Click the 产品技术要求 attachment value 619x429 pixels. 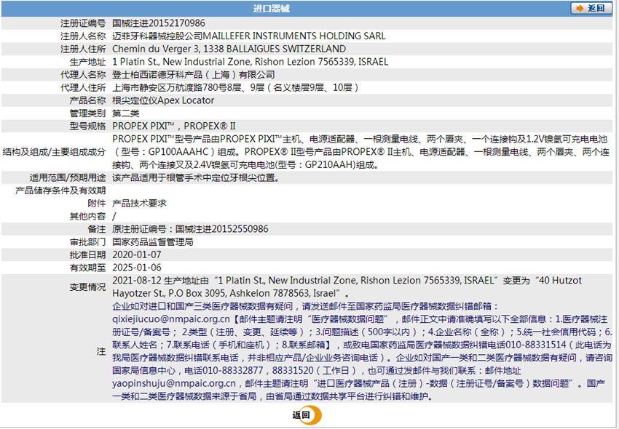(x=139, y=204)
